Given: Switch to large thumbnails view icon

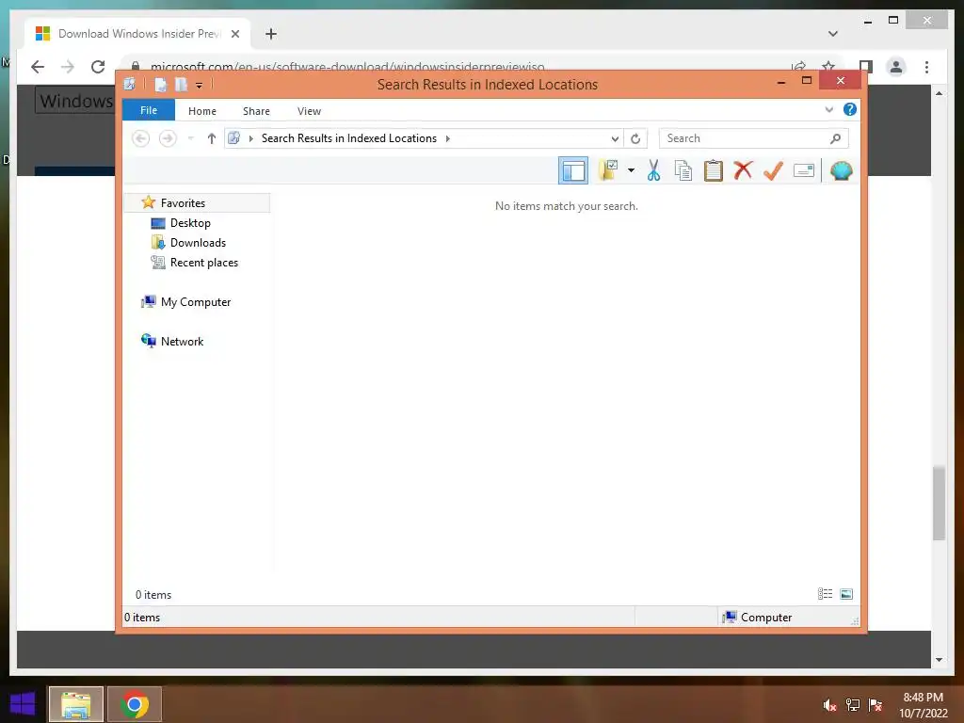Looking at the screenshot, I should tap(846, 594).
